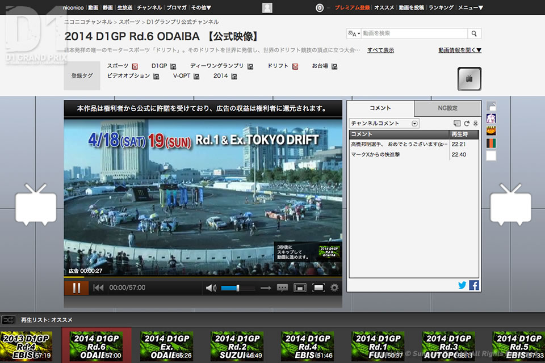
Task: Share the video via the Twitter bird icon
Action: point(462,285)
